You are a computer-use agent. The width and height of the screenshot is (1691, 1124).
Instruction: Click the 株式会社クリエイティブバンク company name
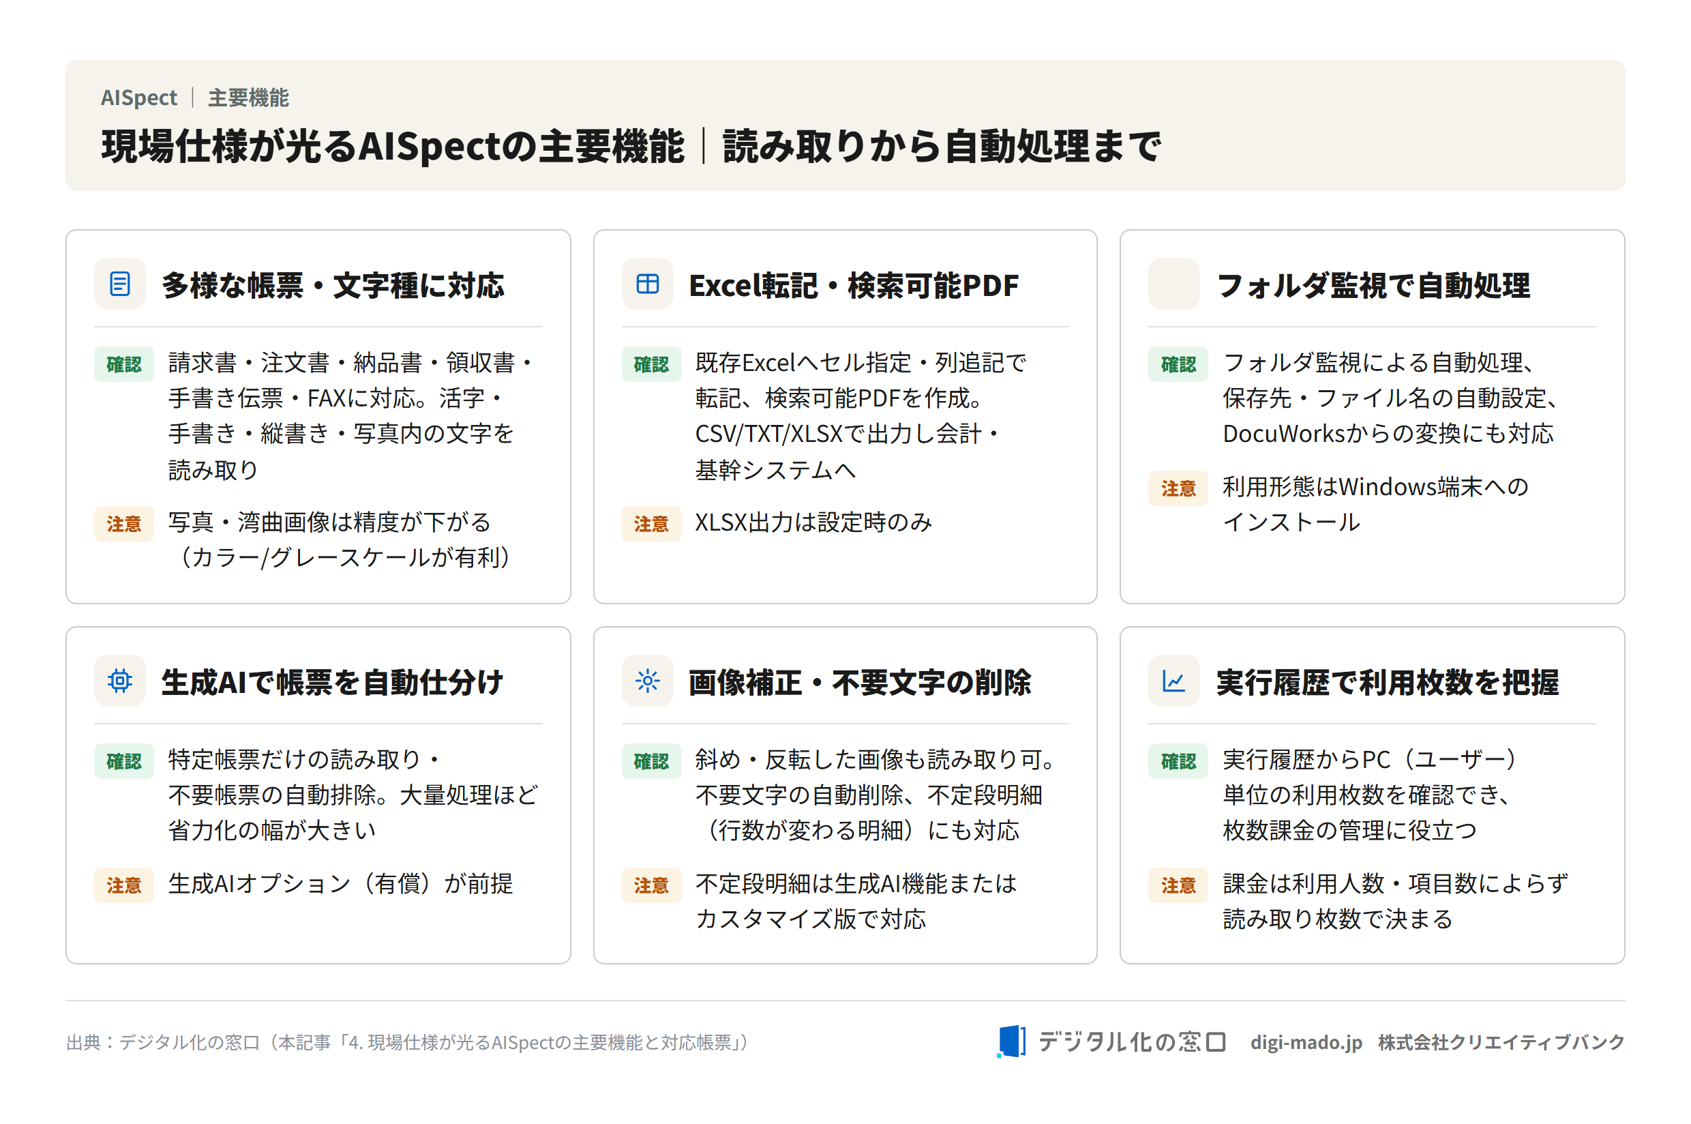1501,1042
